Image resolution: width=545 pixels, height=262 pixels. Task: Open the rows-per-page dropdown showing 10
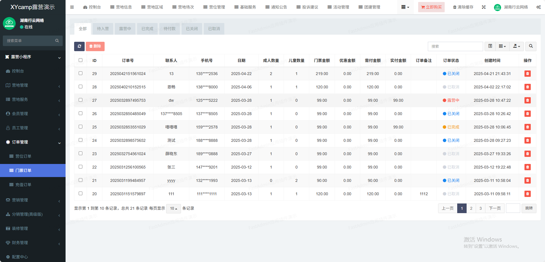(173, 209)
